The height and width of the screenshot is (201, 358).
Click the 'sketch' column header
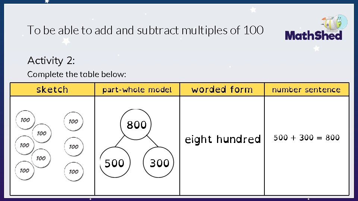(x=52, y=89)
